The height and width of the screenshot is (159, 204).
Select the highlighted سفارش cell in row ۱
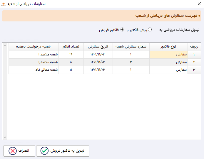(168, 55)
